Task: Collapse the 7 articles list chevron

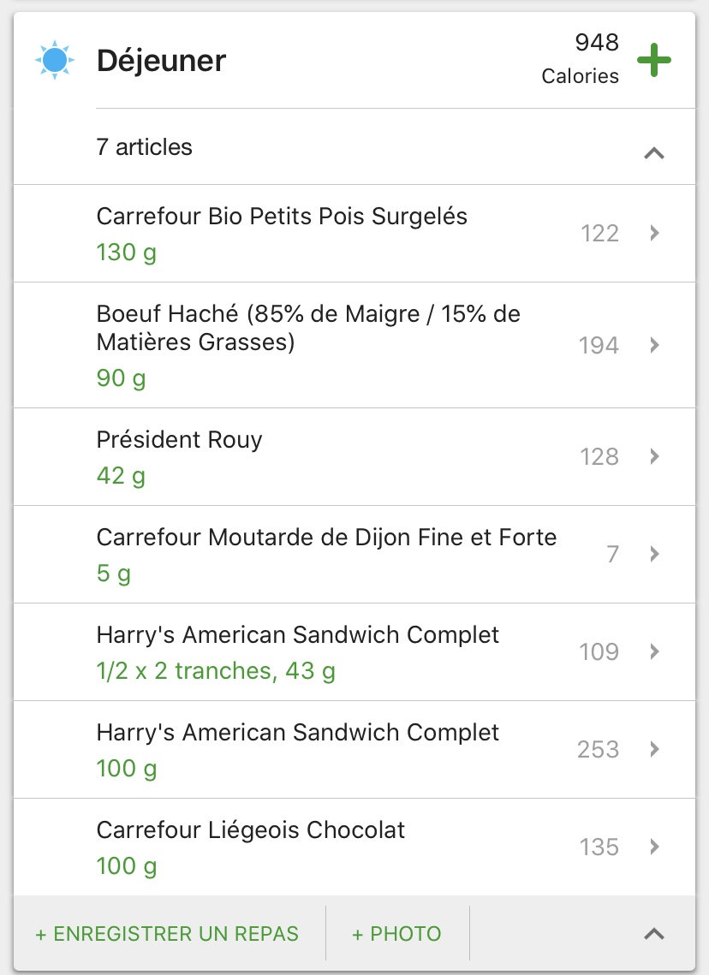Action: (653, 153)
